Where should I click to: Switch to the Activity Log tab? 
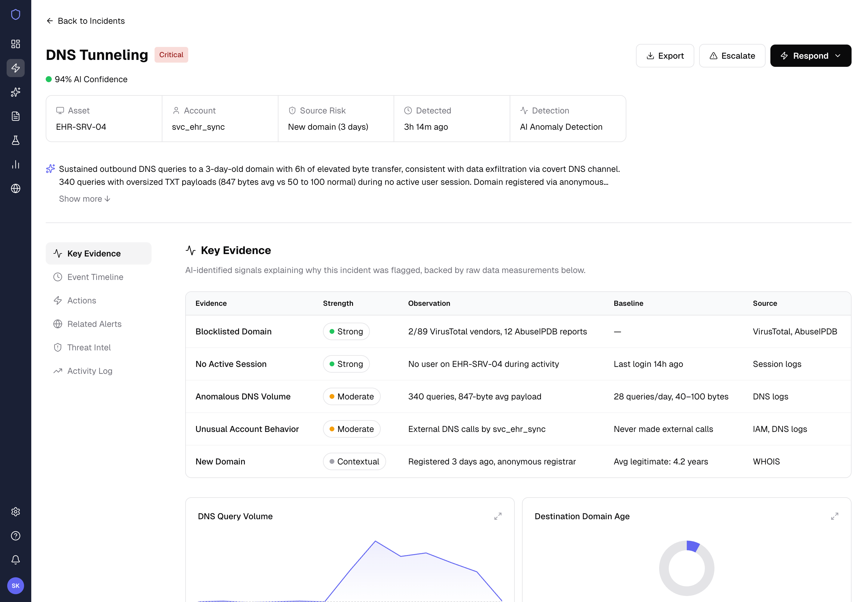point(98,371)
